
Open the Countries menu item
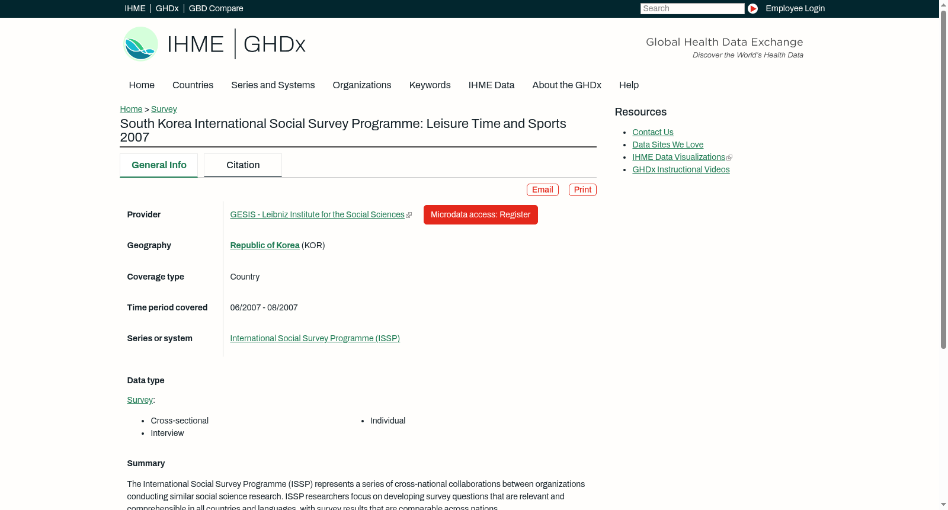(x=193, y=85)
